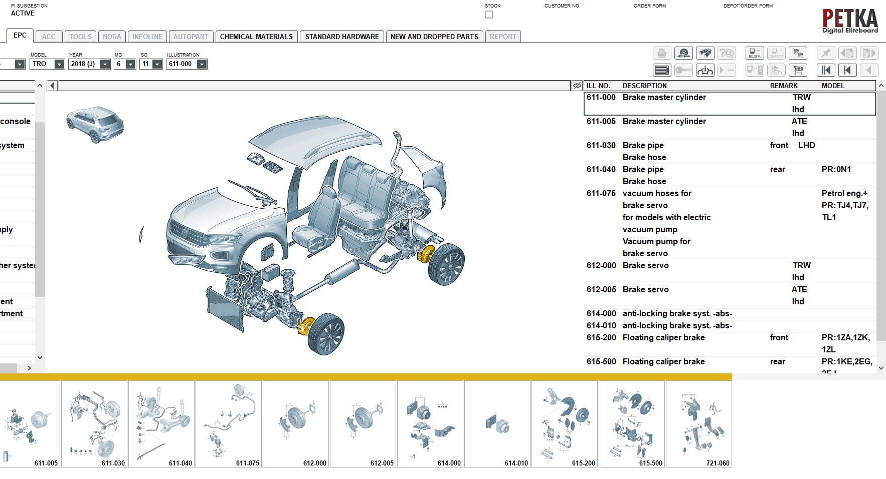Toggle the crossed-out eye icon
Viewport: 886px width, 479px height.
click(577, 86)
